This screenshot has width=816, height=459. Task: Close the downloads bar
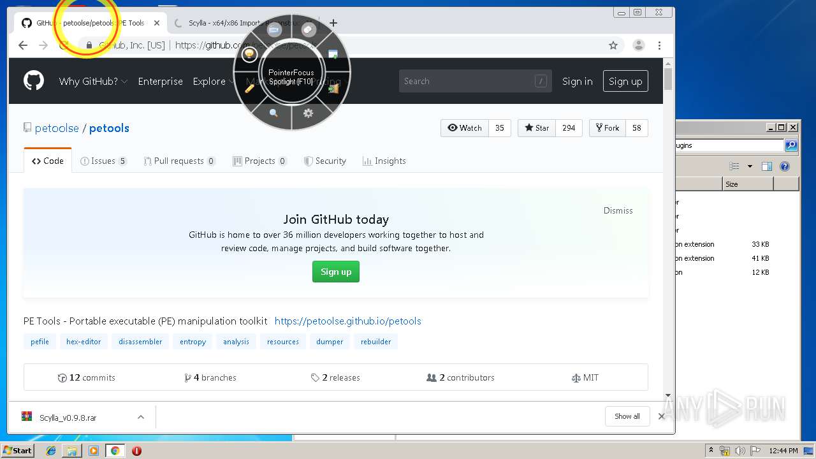click(x=662, y=416)
